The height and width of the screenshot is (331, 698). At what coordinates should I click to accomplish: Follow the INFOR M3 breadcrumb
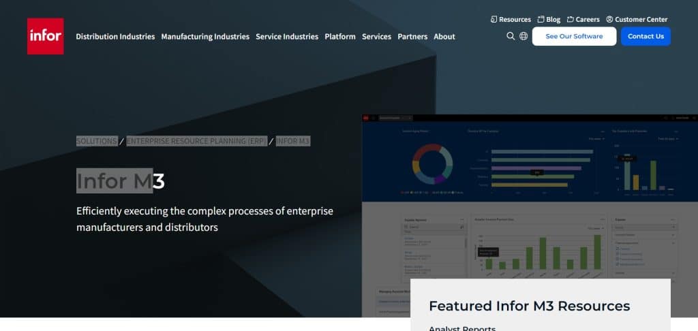click(x=292, y=141)
